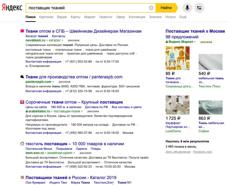Expand dropdown arrow after nevatkani.ru каталог

[x=62, y=40]
